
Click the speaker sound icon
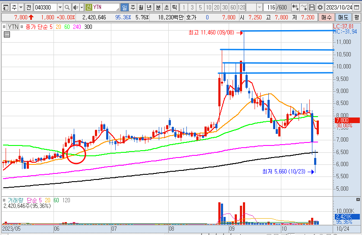pos(76,8)
